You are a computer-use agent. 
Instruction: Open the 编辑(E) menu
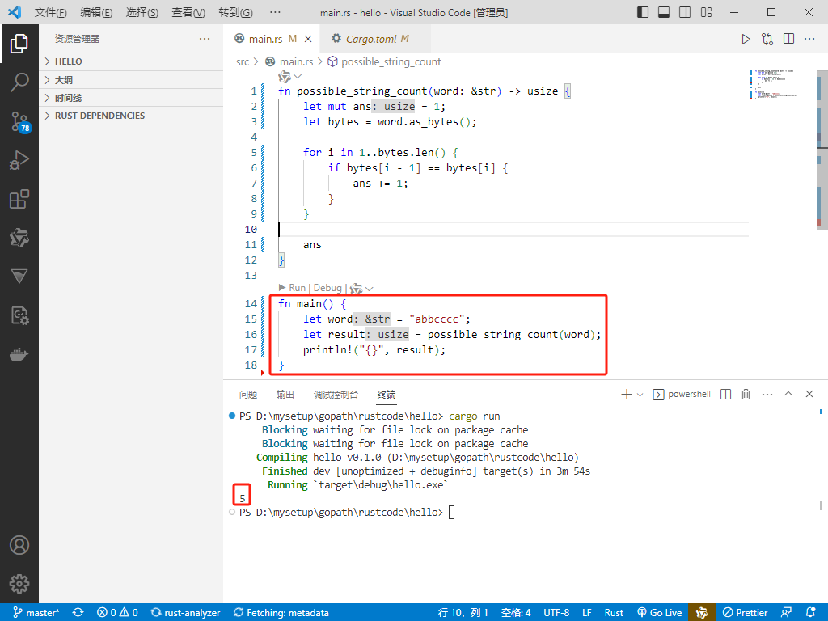click(x=96, y=12)
